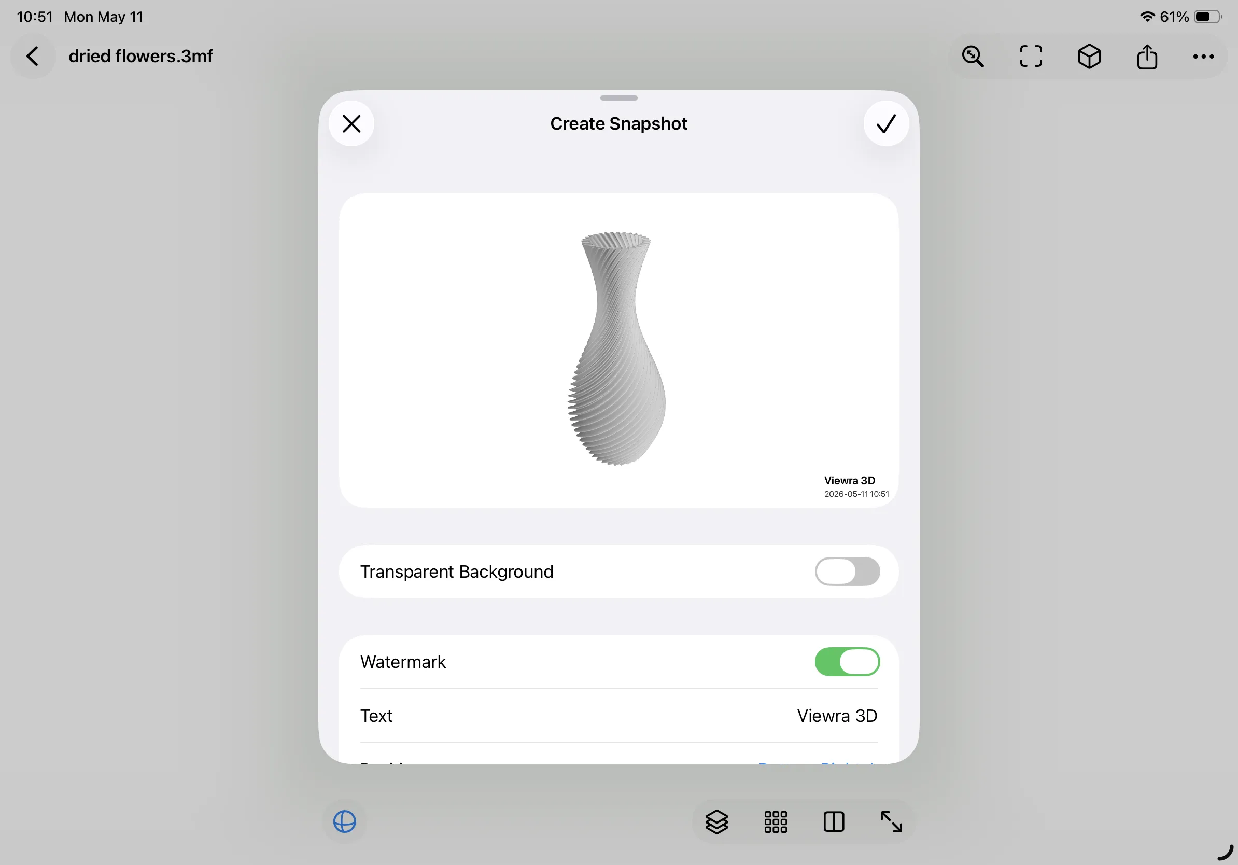
Task: Open the more options ellipsis menu
Action: [x=1203, y=56]
